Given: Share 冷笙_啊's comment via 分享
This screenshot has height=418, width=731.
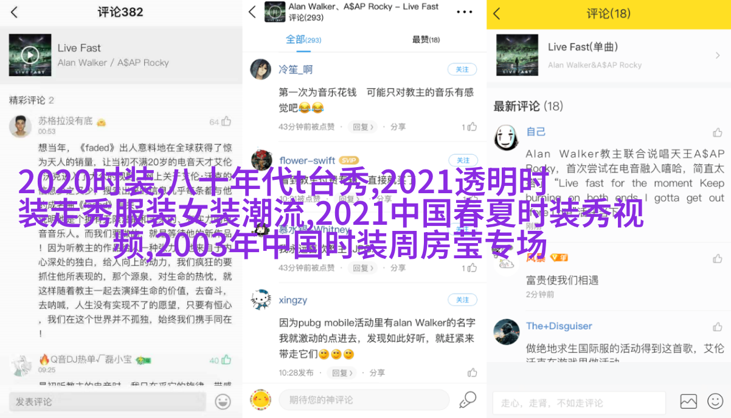Looking at the screenshot, I should [398, 127].
